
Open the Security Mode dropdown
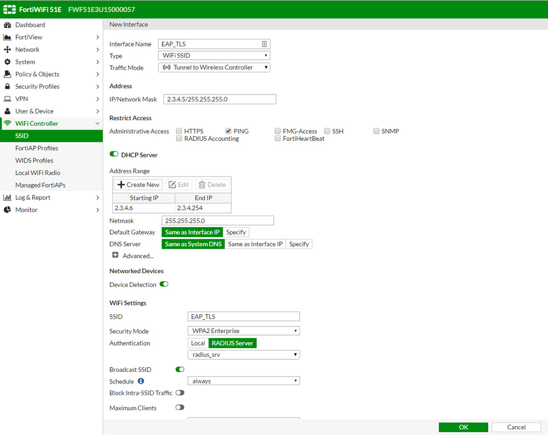tap(244, 331)
